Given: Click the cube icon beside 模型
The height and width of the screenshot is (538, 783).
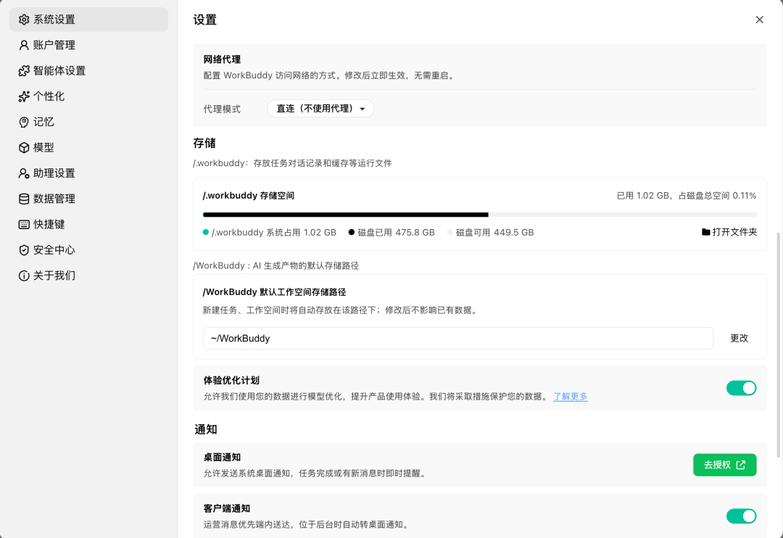Looking at the screenshot, I should [24, 147].
